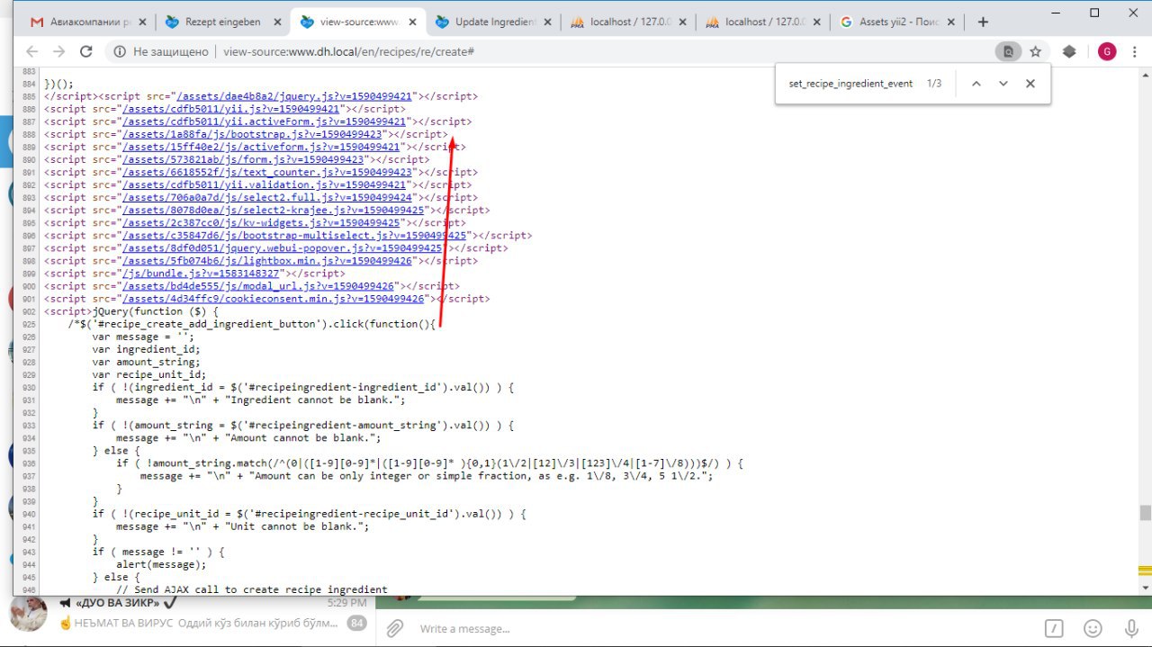Click the vertical scrollbar thumb
Screen dimensions: 1152x647
(1145, 512)
